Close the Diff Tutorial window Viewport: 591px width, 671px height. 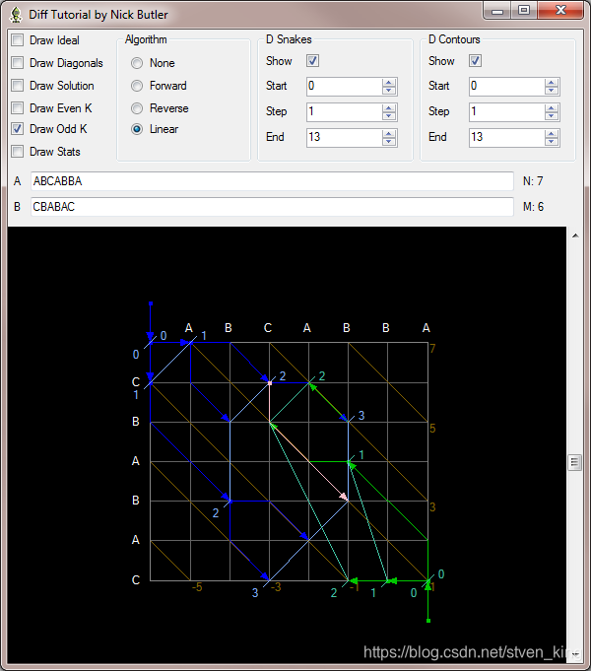tap(560, 11)
